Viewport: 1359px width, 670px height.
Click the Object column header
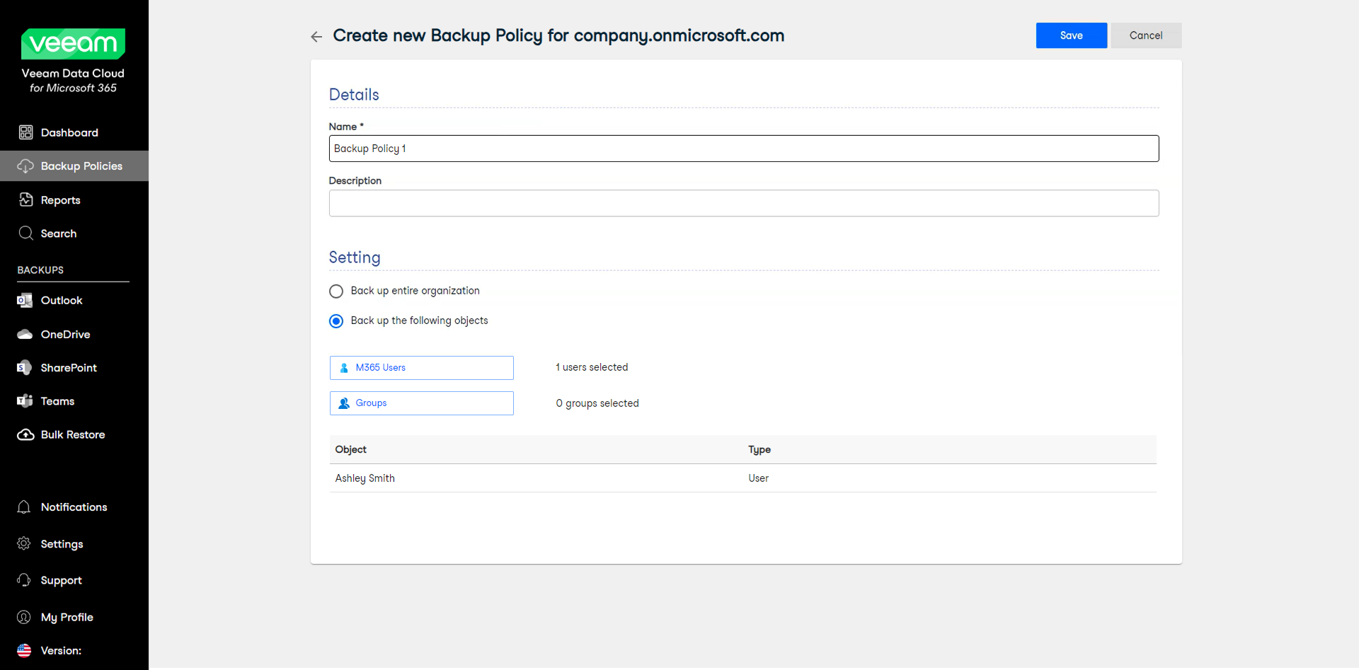point(350,449)
